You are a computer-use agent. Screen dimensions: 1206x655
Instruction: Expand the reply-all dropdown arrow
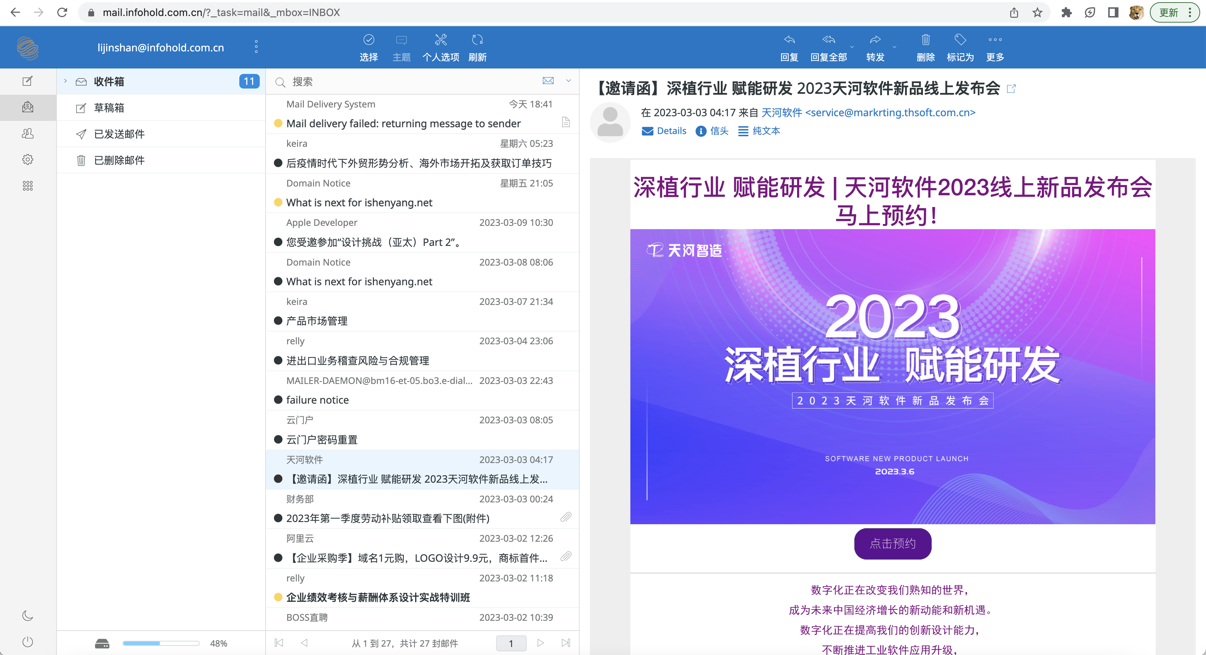point(852,47)
